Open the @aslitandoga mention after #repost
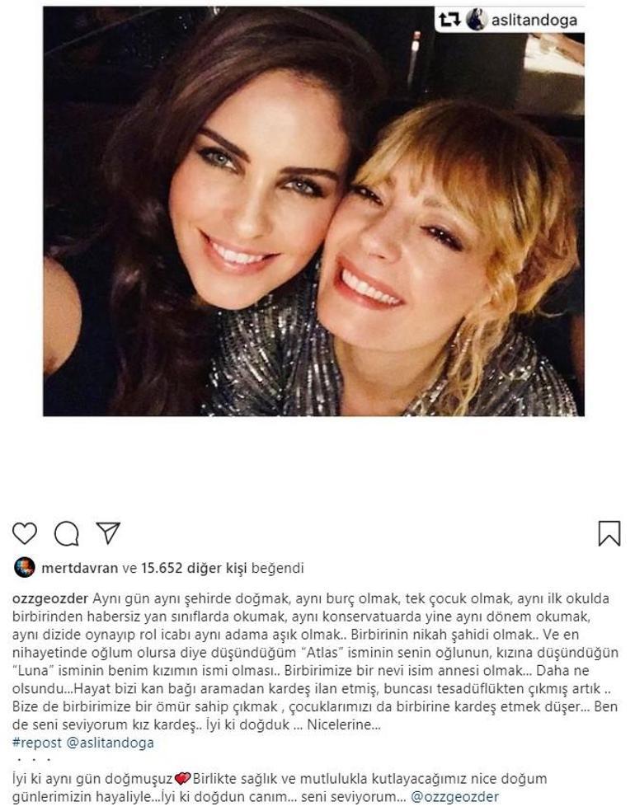The image size is (635, 811). (x=109, y=743)
